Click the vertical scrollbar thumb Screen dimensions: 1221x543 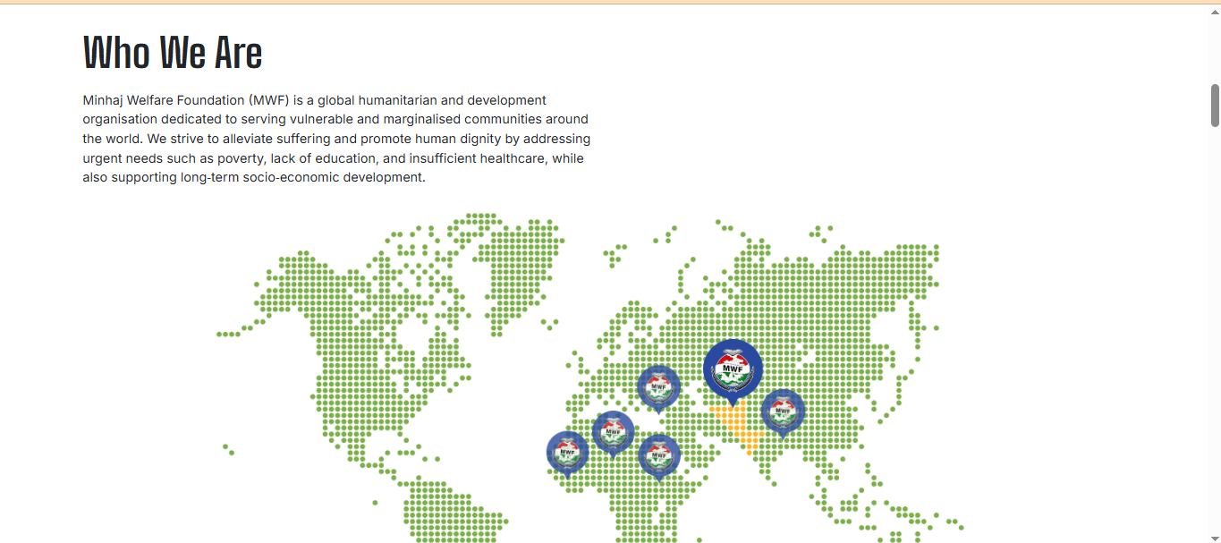coord(1215,106)
